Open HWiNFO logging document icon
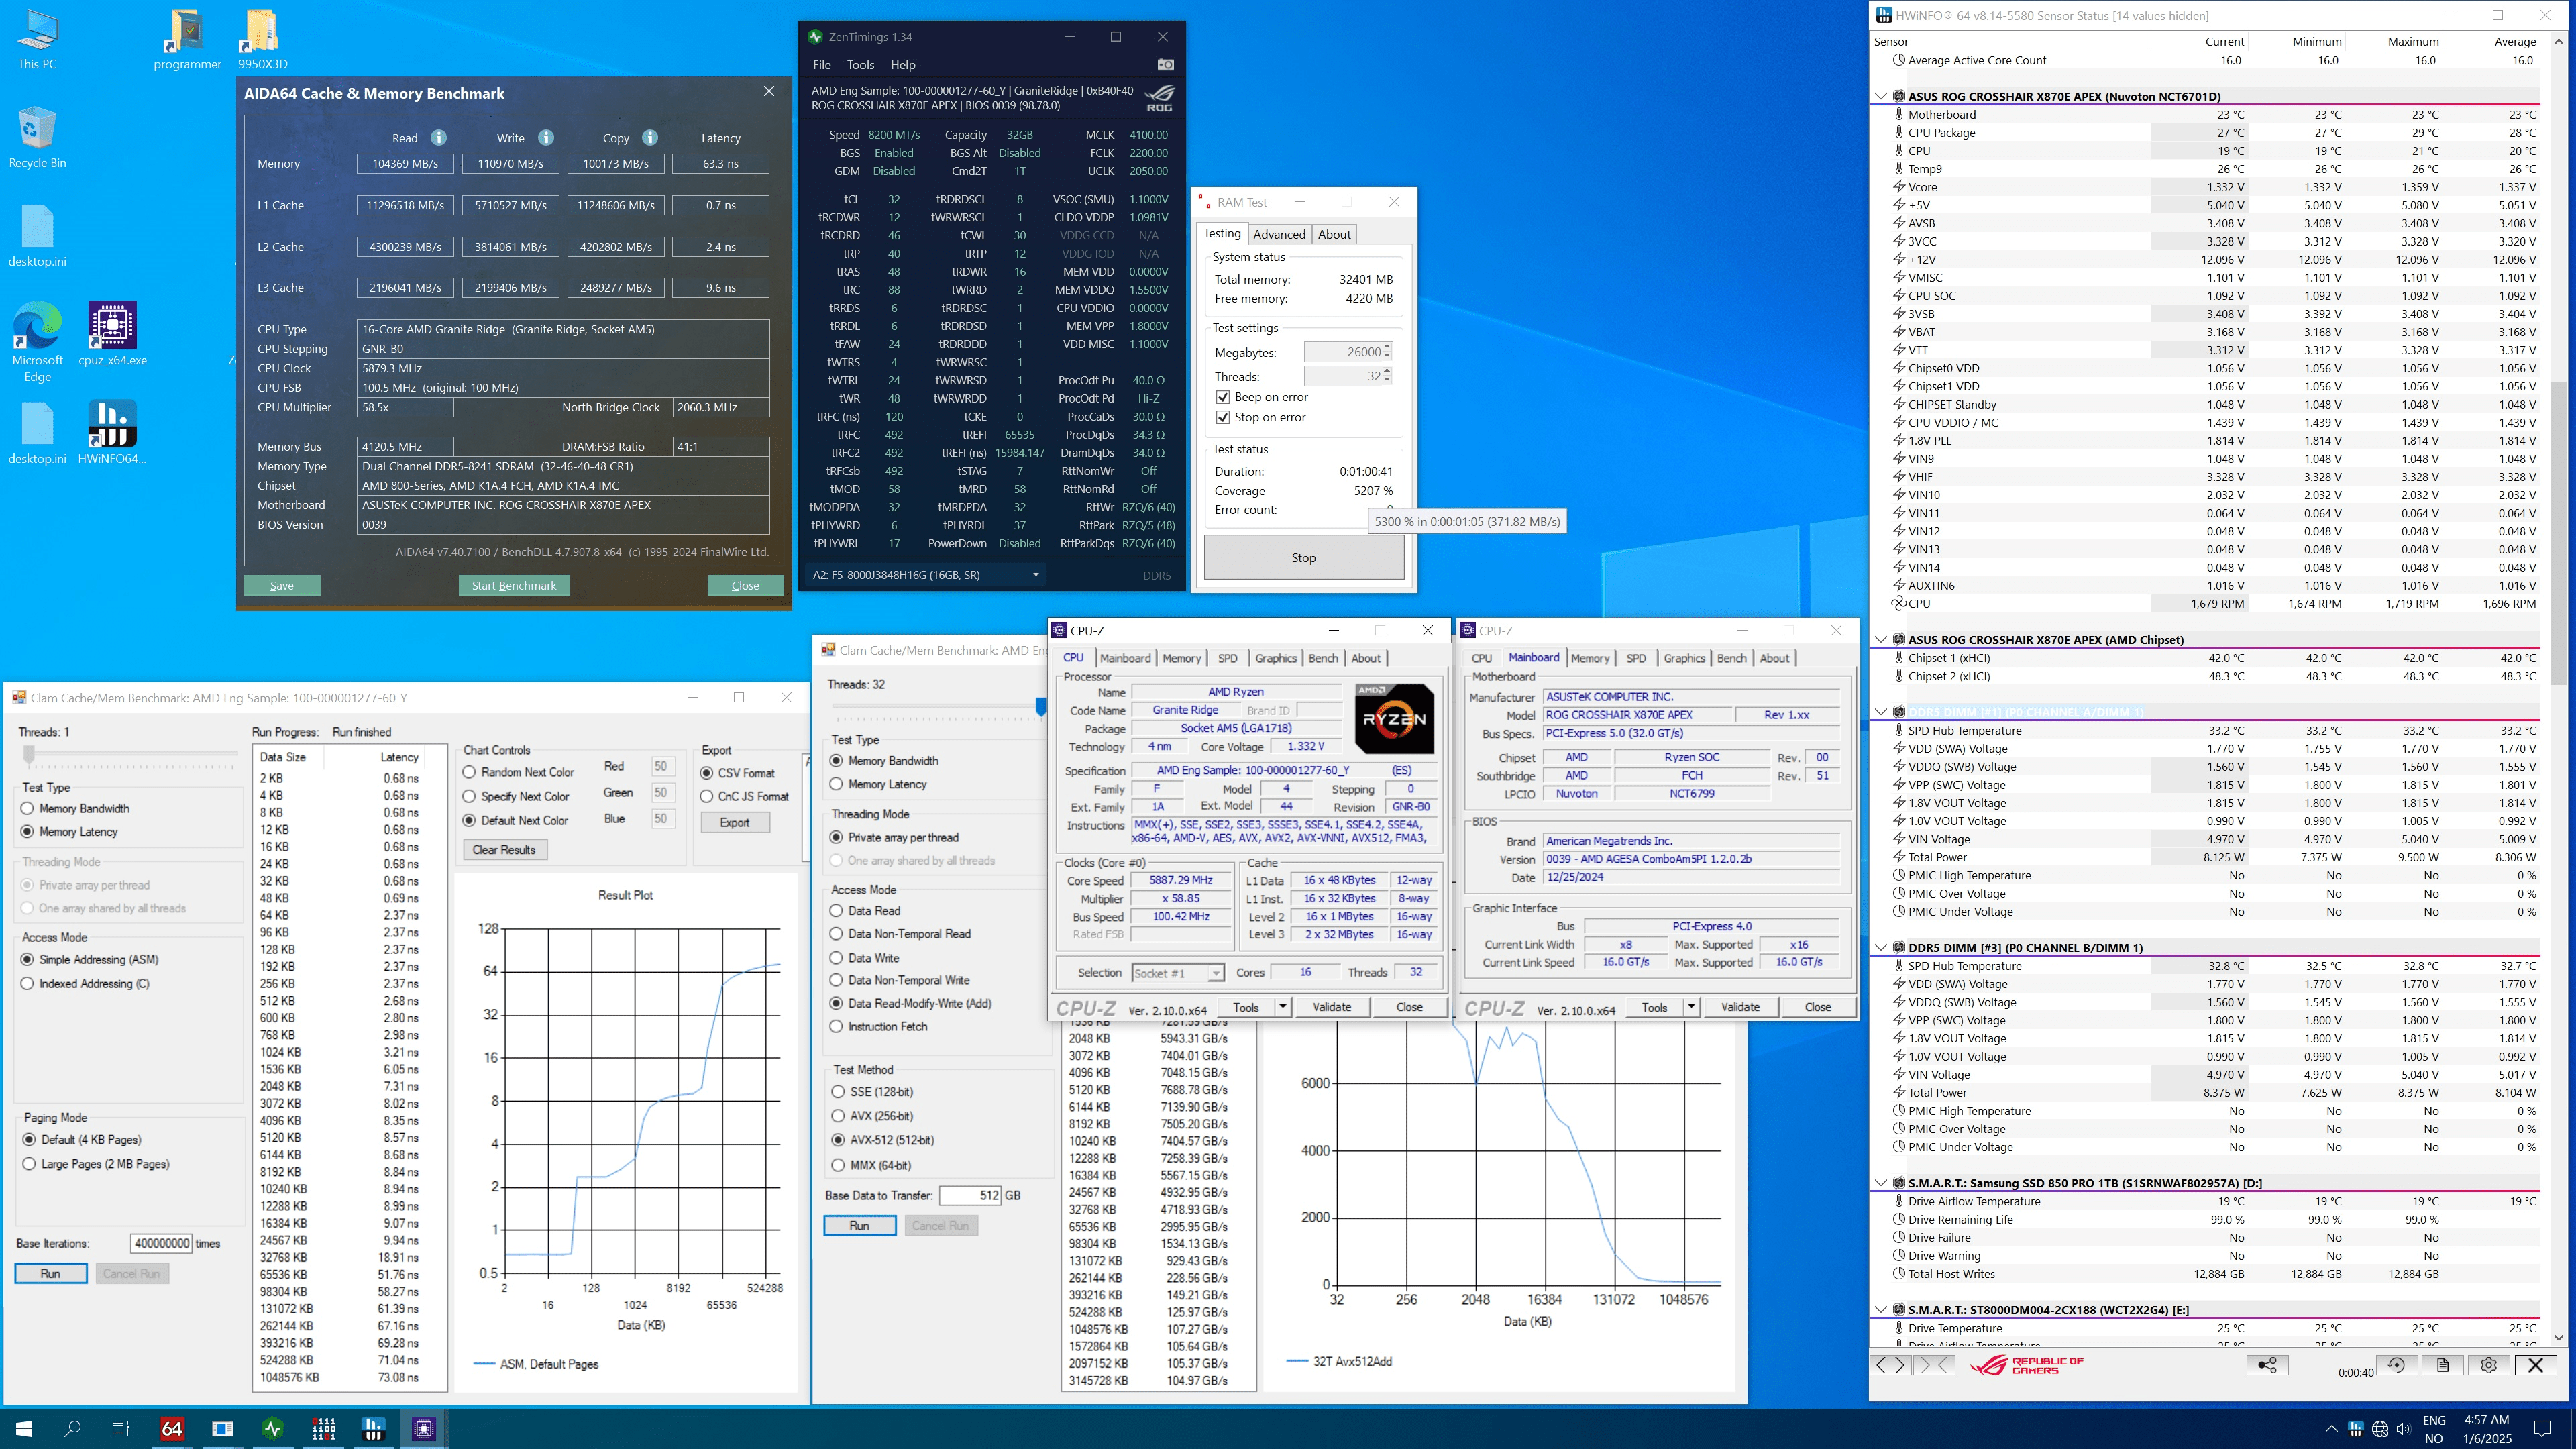The height and width of the screenshot is (1449, 2576). [2442, 1365]
